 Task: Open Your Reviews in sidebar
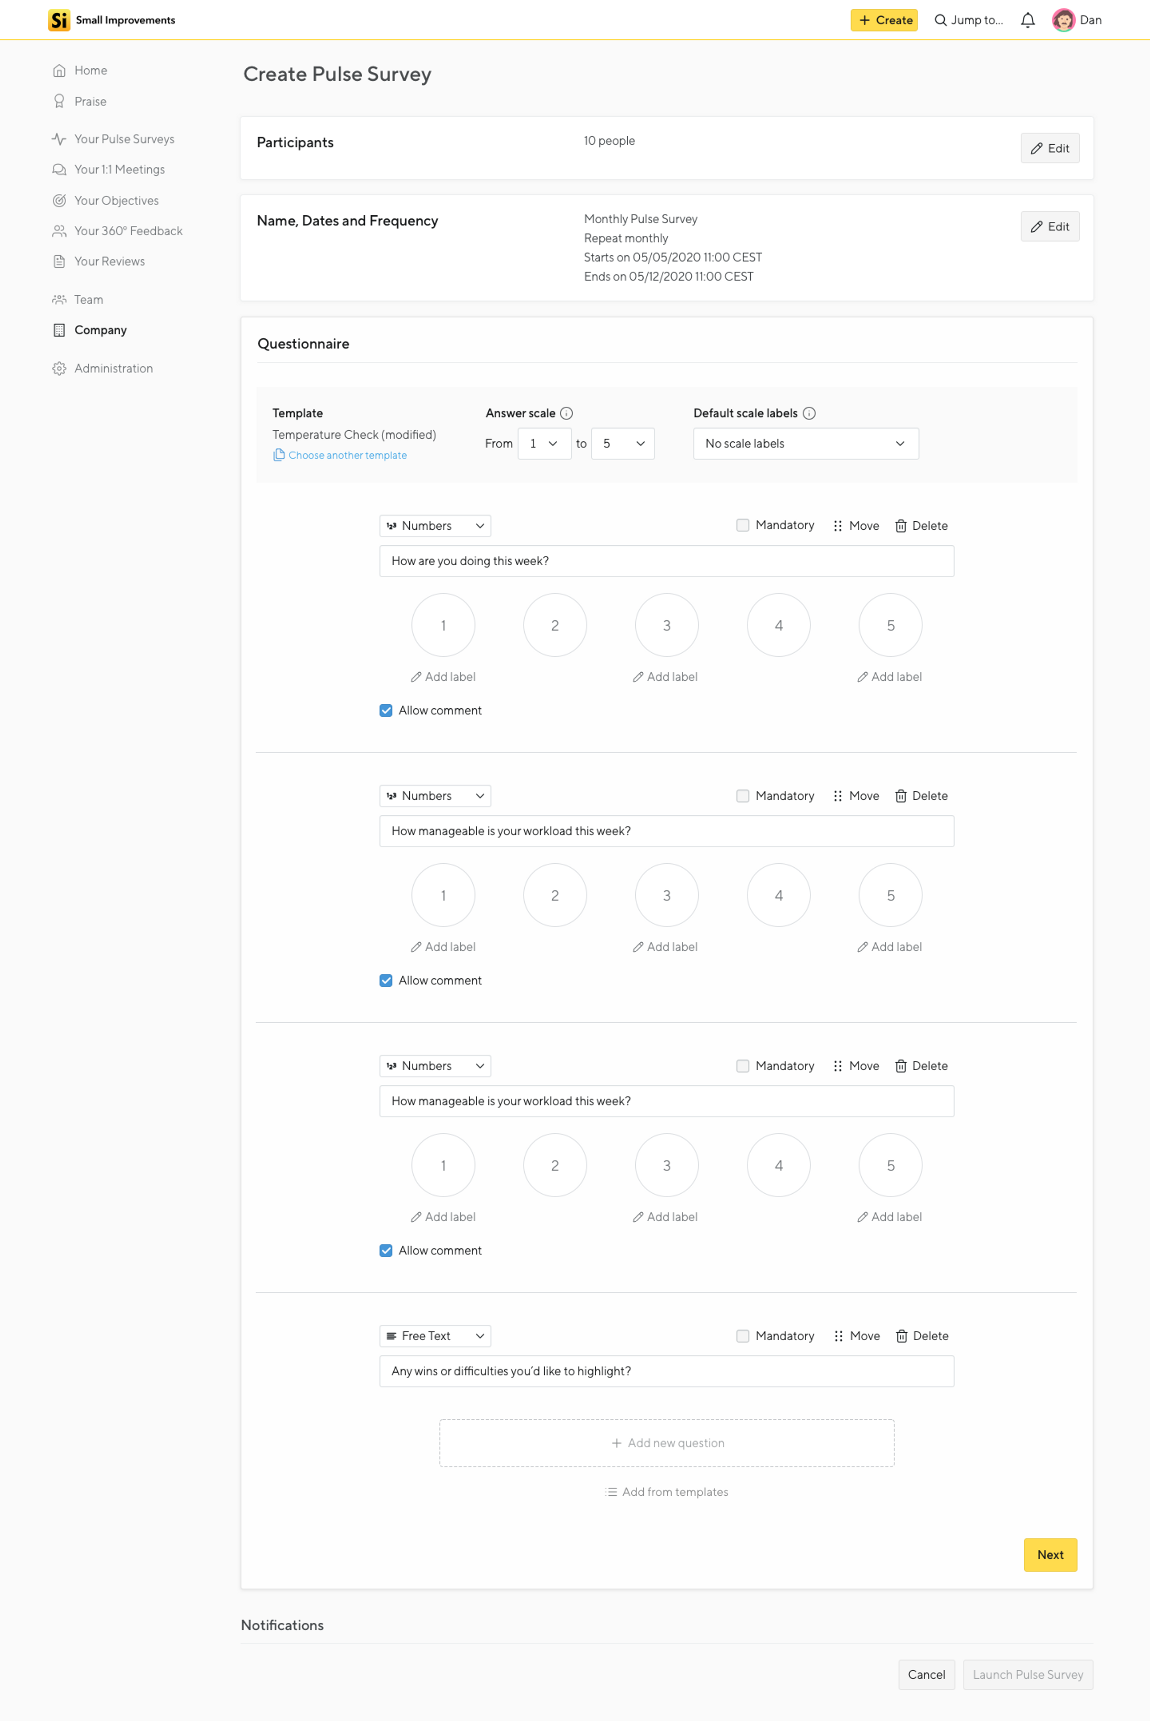tap(99, 261)
